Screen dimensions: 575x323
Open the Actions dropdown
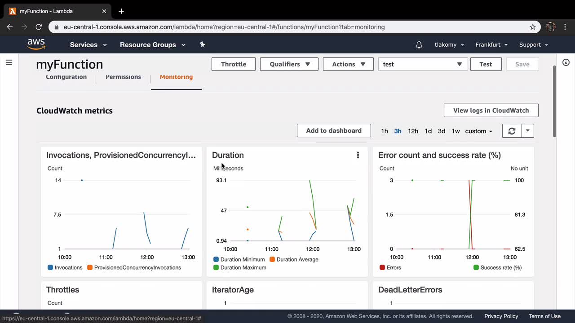click(348, 64)
